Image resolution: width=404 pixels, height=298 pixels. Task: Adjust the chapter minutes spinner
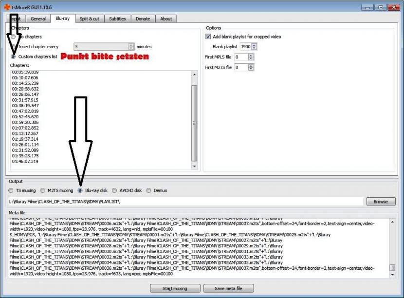point(131,47)
